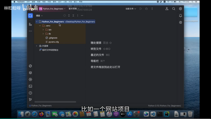Click the project panel horizontal scrollbar
Screen dimensions: 211x119
tap(55, 102)
